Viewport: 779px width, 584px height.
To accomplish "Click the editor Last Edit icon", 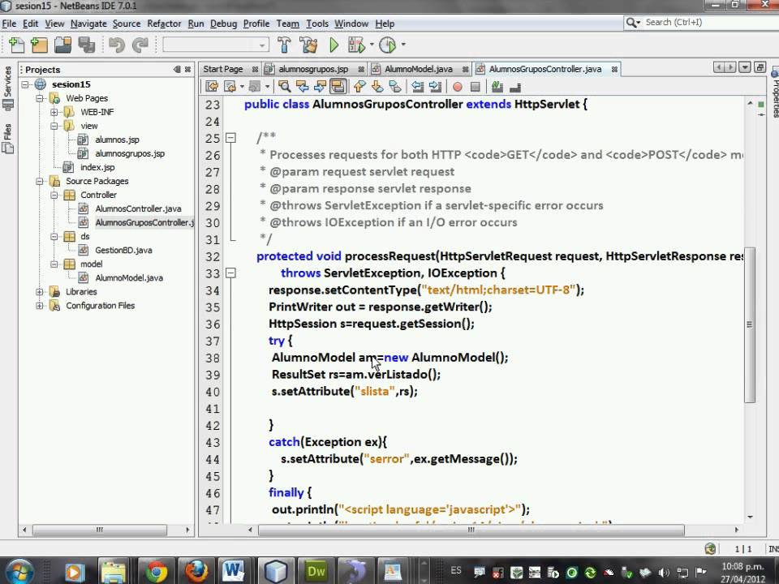I will coord(212,87).
